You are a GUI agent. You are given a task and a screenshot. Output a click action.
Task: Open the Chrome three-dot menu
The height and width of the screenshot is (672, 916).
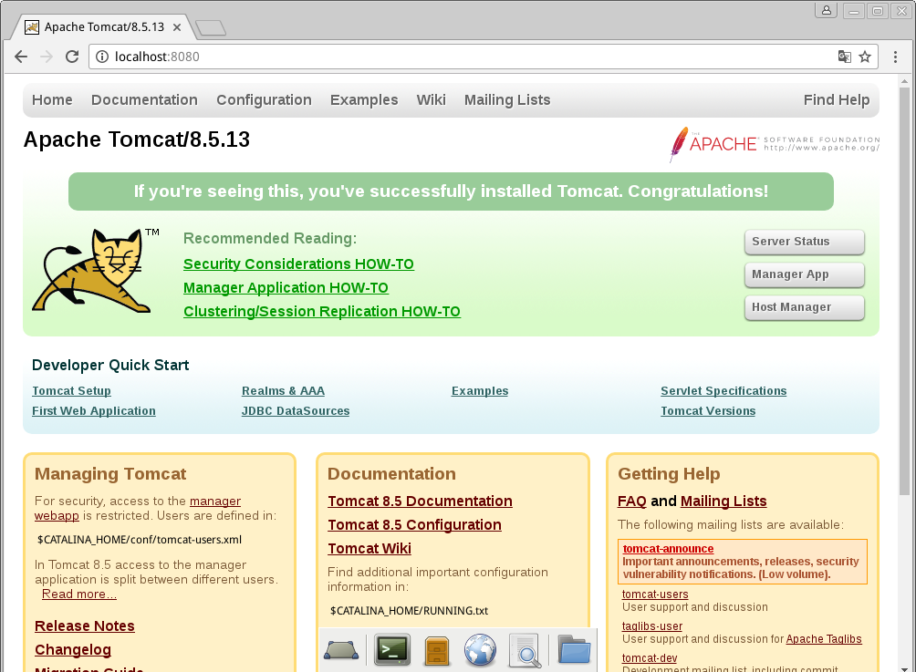coord(895,57)
